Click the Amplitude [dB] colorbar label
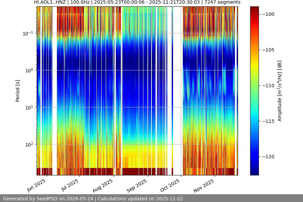303x202 pixels. (x=280, y=91)
